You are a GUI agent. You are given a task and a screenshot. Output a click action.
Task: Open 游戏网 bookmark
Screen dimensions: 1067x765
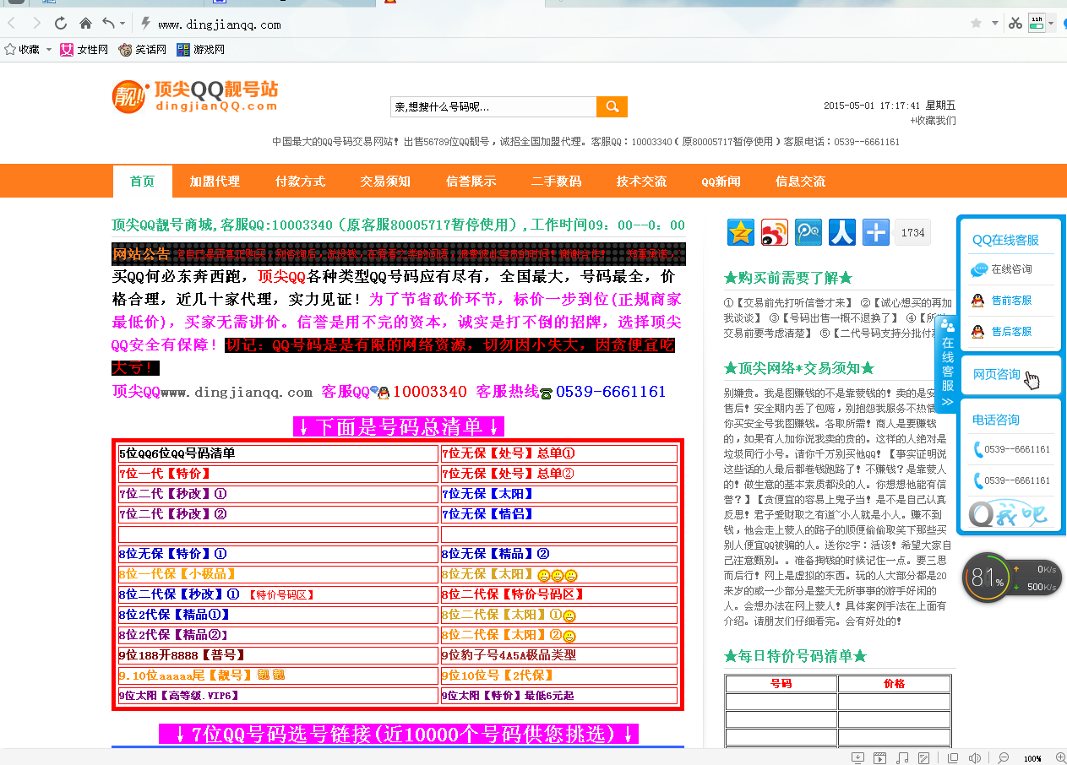pos(201,50)
